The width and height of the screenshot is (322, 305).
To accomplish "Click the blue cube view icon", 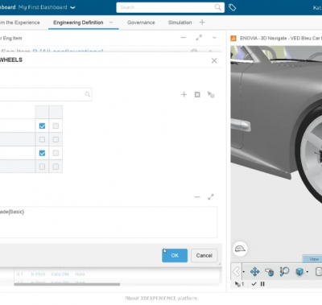I will point(299,272).
